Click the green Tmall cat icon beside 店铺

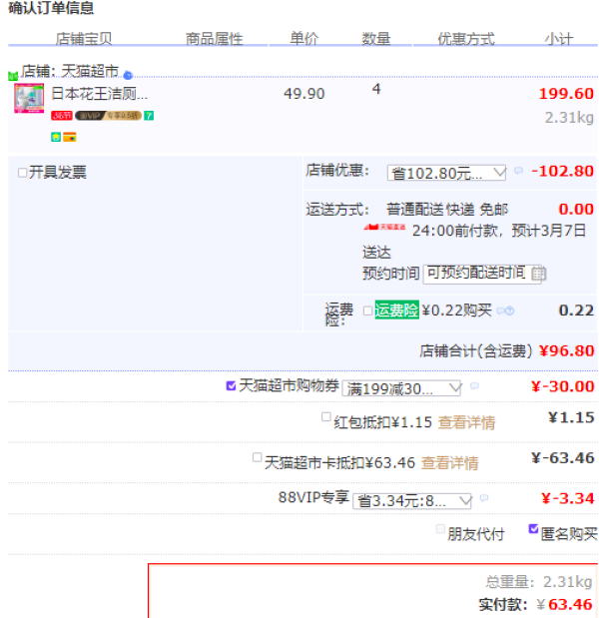(13, 75)
